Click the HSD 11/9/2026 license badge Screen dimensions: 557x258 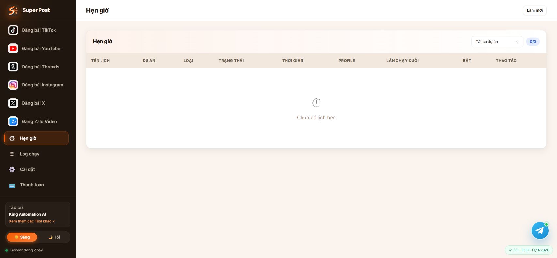[529, 250]
